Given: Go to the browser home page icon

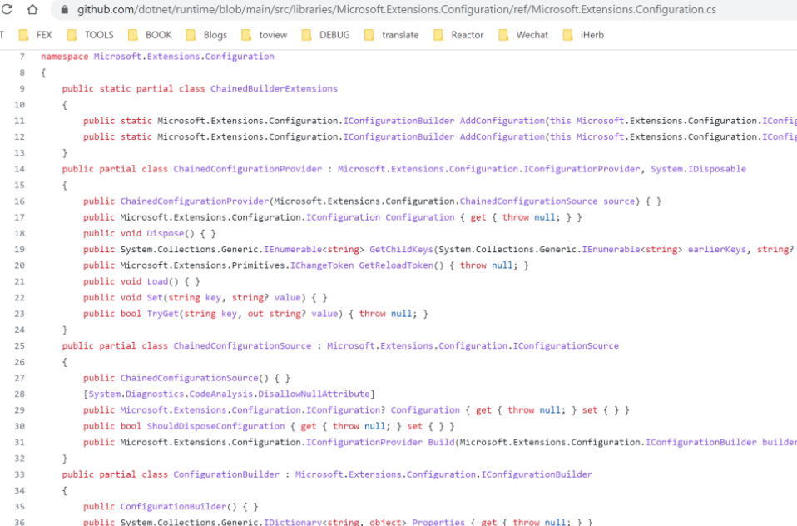Looking at the screenshot, I should pos(32,9).
